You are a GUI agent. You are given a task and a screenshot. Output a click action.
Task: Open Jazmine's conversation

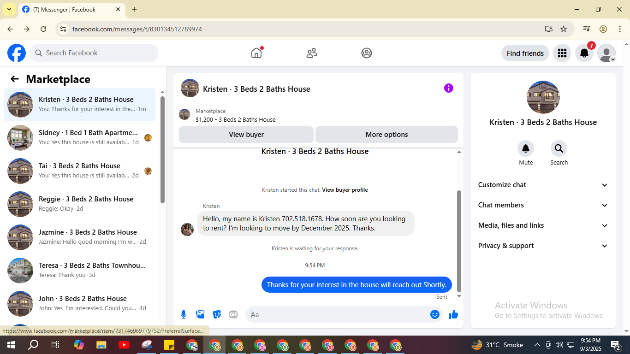point(80,237)
